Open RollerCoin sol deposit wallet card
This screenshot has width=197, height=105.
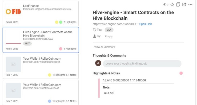(41, 92)
